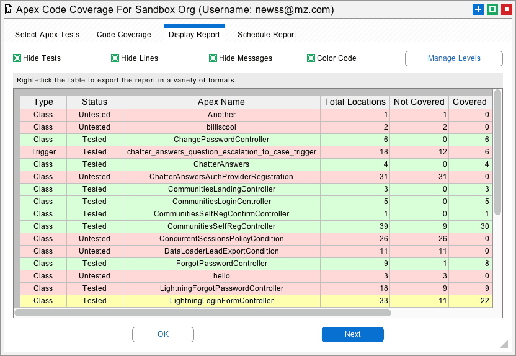Click the red close window icon
The height and width of the screenshot is (356, 516).
pos(506,9)
